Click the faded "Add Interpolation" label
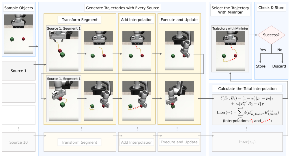This screenshot has height=158, width=290. [137, 142]
